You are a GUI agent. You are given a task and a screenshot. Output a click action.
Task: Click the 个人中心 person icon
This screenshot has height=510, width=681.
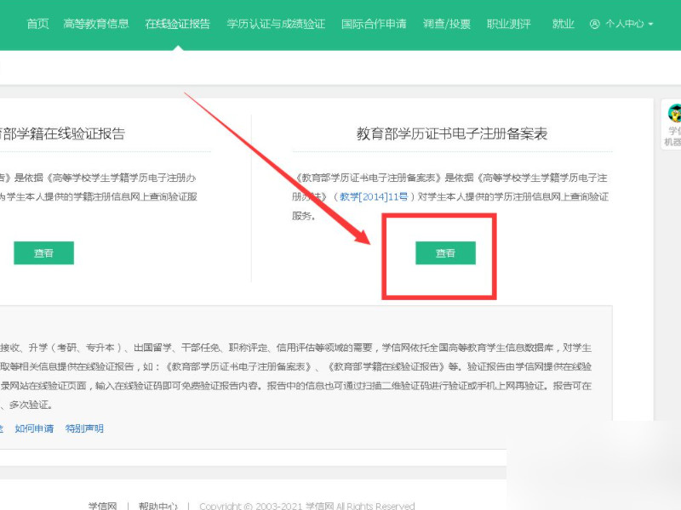click(x=596, y=25)
